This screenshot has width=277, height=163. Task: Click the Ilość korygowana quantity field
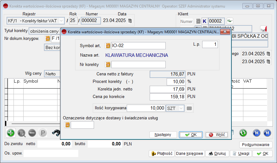(x=146, y=108)
